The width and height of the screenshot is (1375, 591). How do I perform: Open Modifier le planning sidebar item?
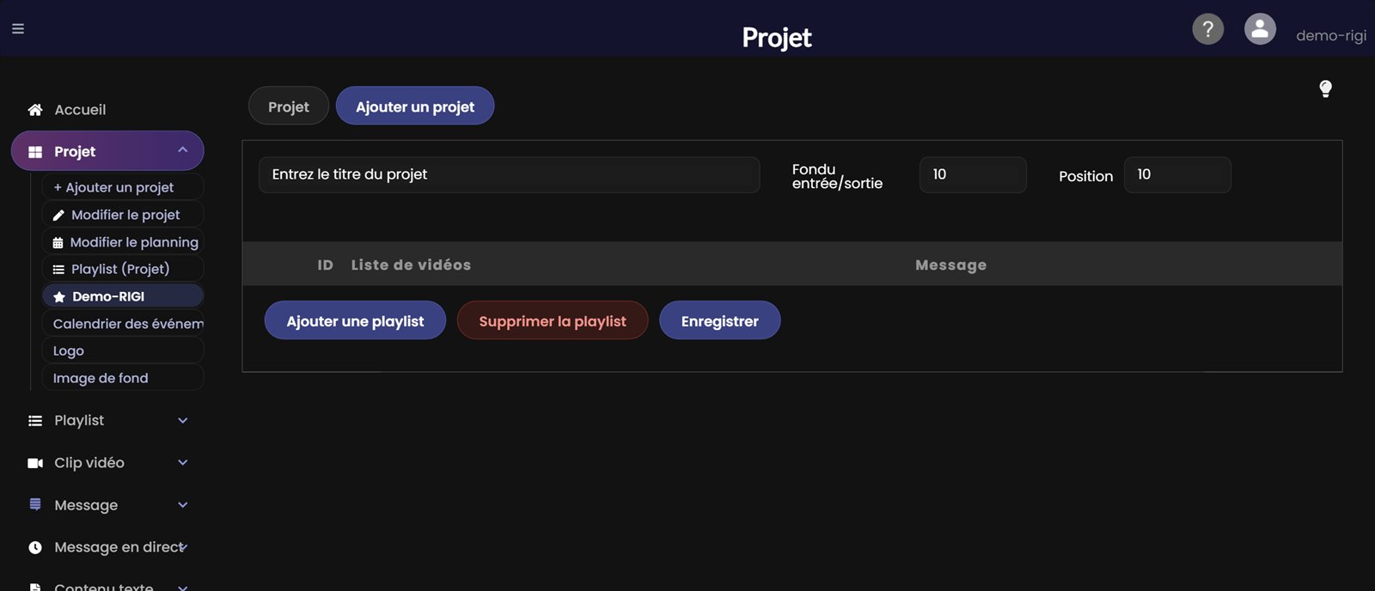[122, 242]
